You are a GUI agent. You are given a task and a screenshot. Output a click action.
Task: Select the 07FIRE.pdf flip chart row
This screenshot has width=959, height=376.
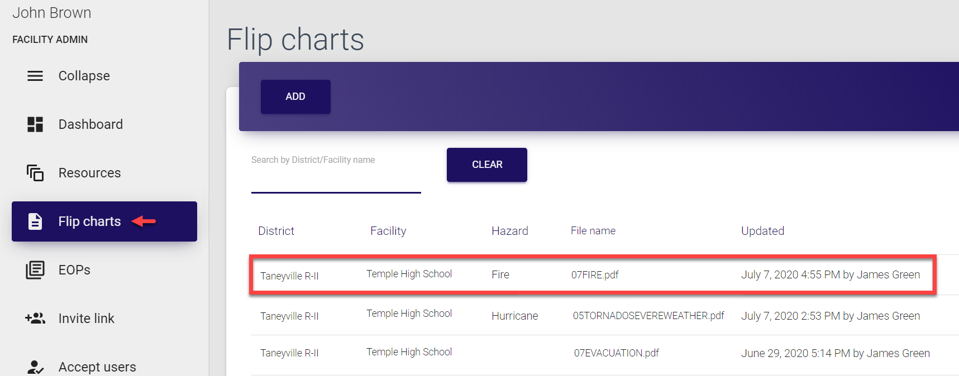pyautogui.click(x=594, y=275)
